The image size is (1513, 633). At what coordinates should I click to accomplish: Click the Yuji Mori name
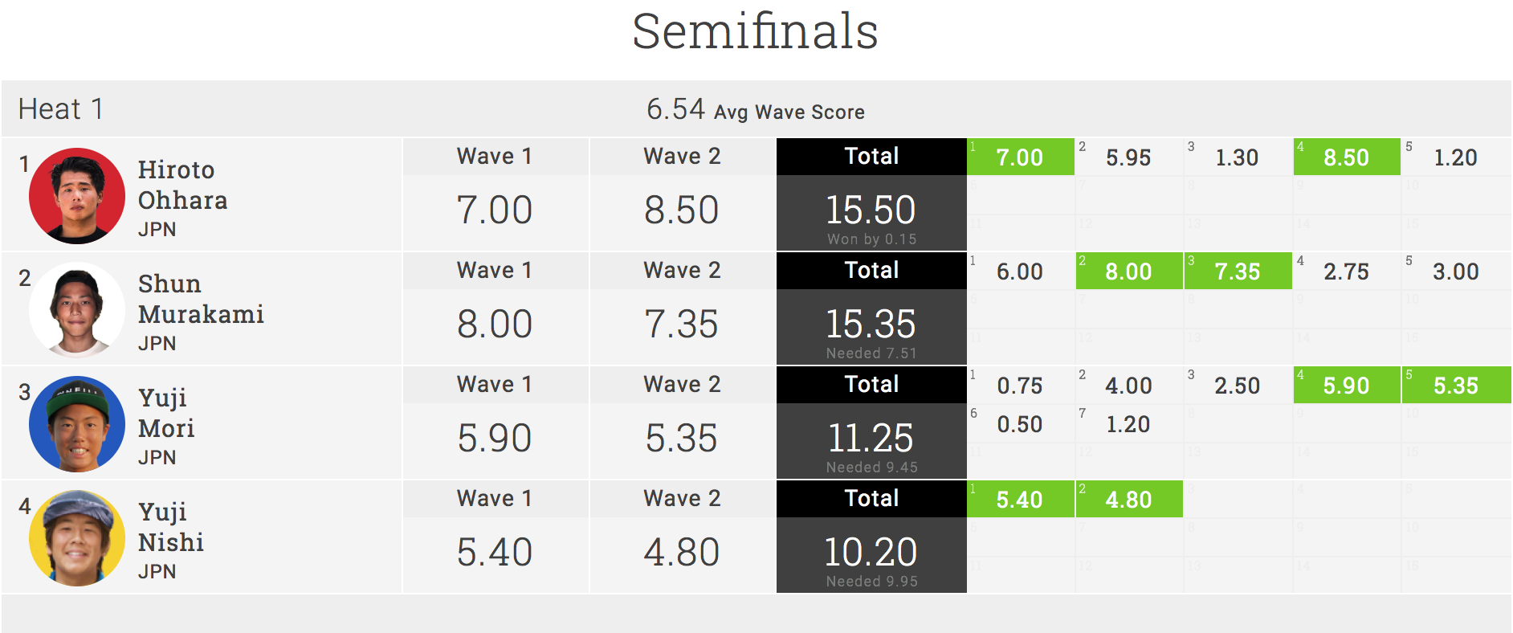(166, 413)
